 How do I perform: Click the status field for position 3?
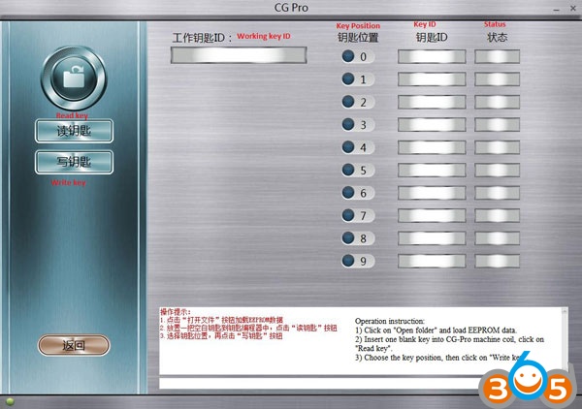(x=497, y=125)
